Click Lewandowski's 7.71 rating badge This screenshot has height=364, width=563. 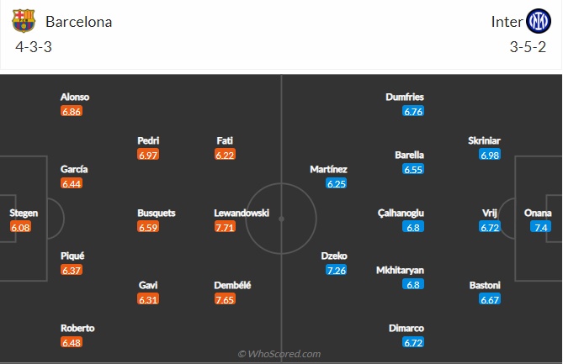pos(226,227)
